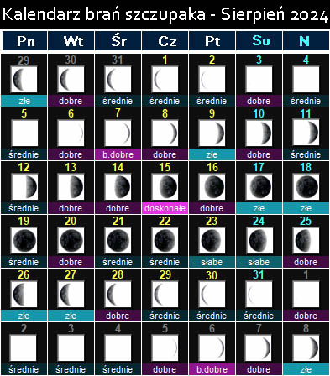Open the moon icon for Saturday 17
Viewport: 330px width, 376px height.
[x=259, y=187]
